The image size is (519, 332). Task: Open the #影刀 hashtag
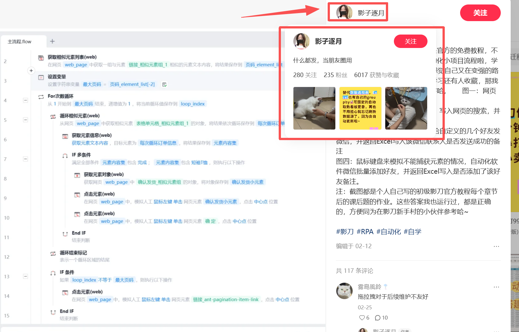pyautogui.click(x=345, y=232)
